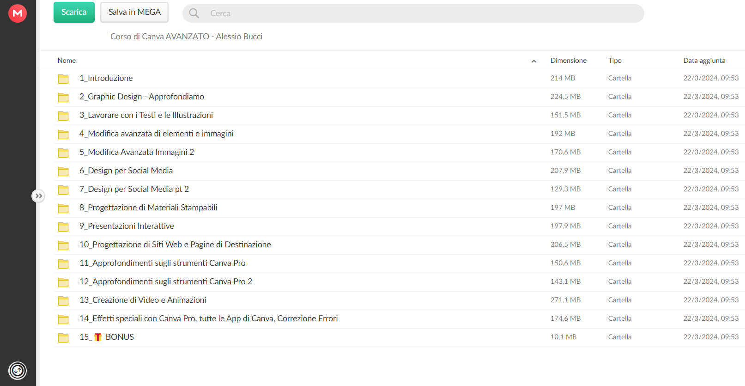Open 10_Progettazione di Siti Web e Pagine
This screenshot has height=386, width=745.
point(175,245)
